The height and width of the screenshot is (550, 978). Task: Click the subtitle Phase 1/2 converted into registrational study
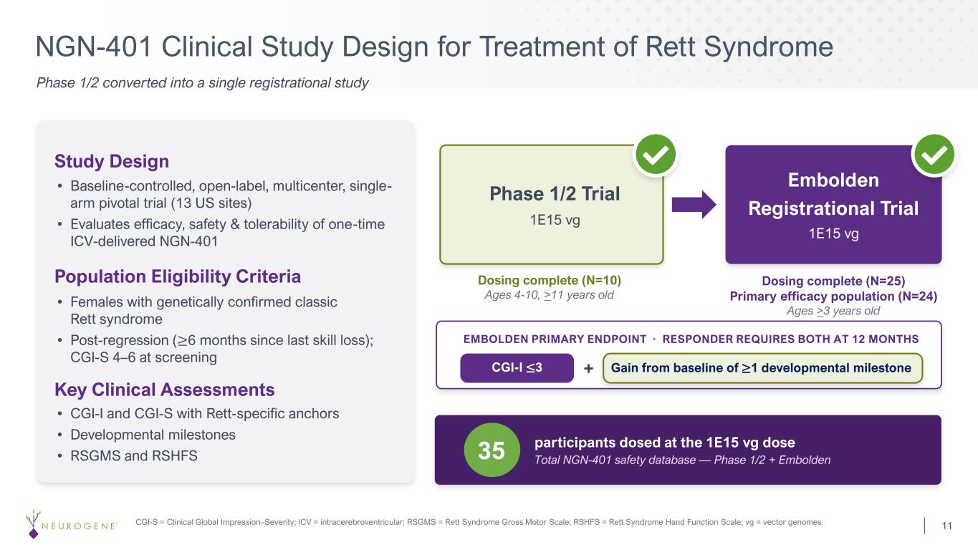pyautogui.click(x=202, y=83)
